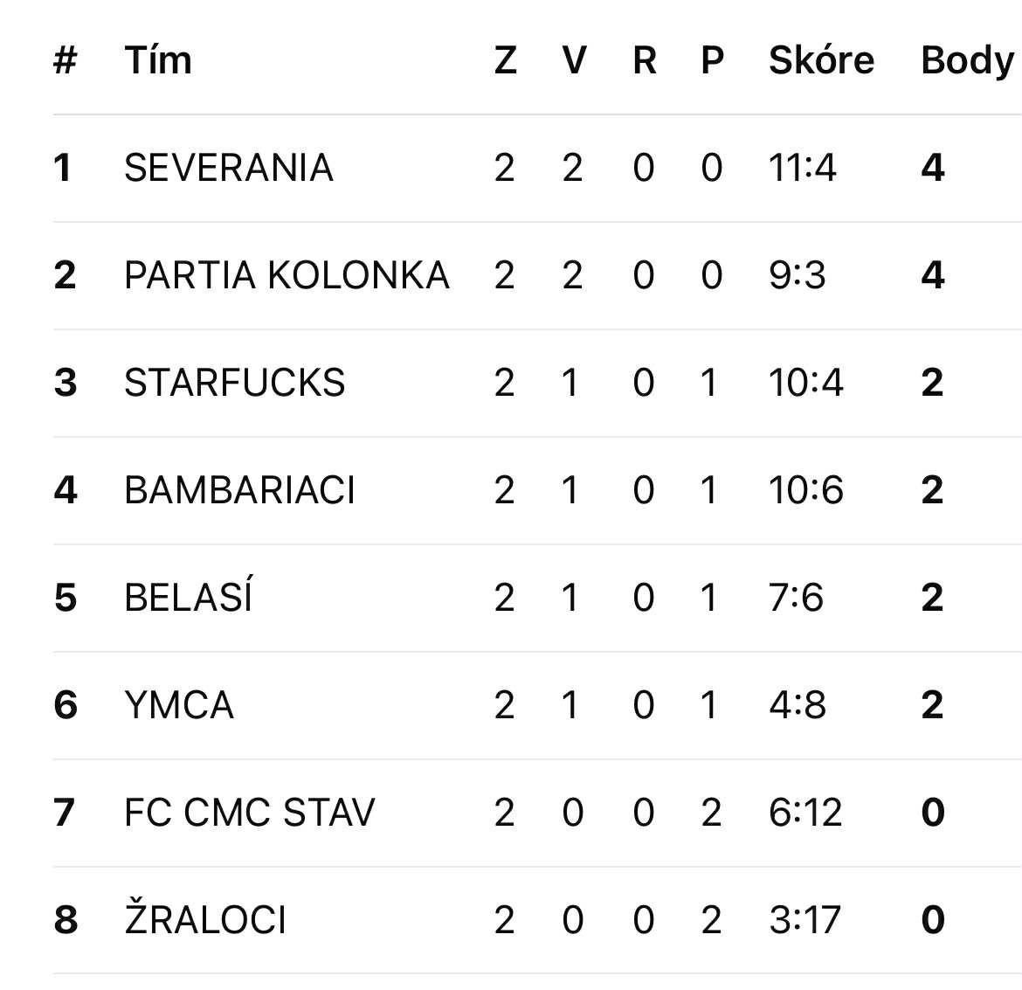
Task: Sort table by Body column header
Action: coord(967,60)
